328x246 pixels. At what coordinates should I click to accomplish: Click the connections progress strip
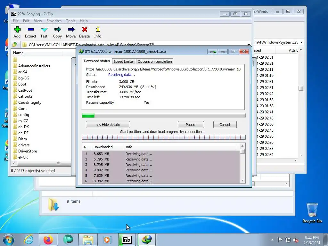164,137
